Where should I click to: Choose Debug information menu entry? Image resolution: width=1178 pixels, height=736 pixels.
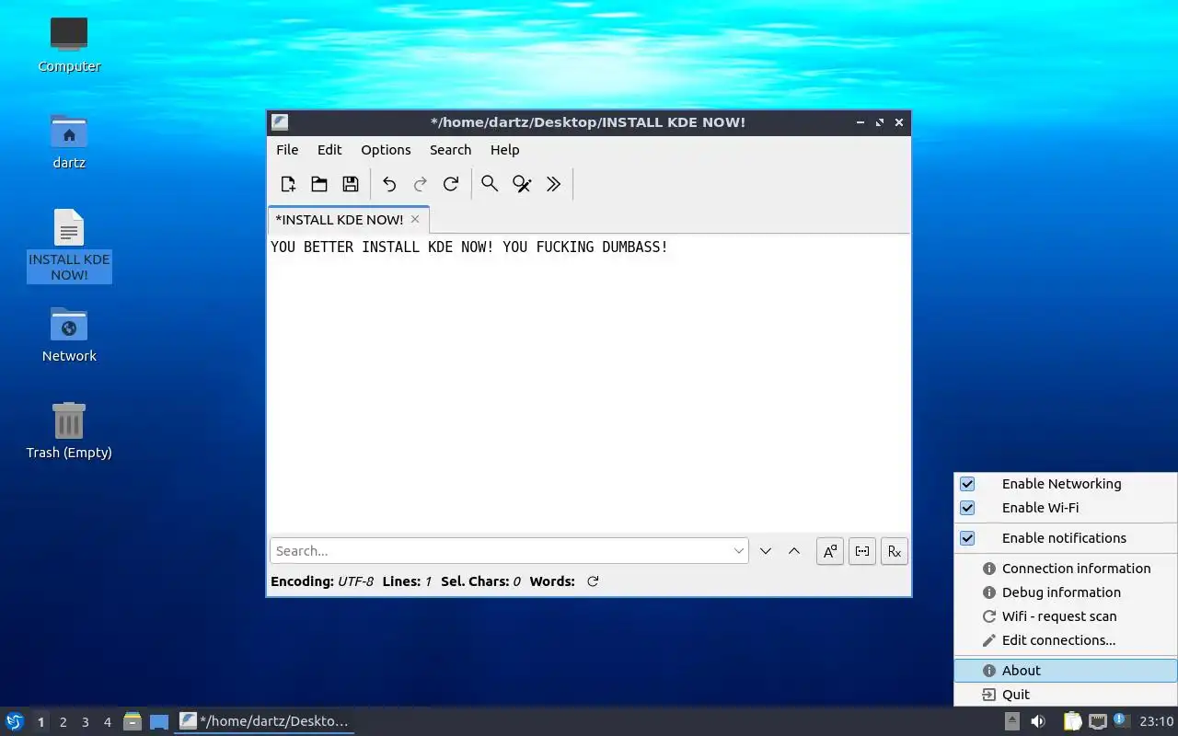tap(1066, 592)
